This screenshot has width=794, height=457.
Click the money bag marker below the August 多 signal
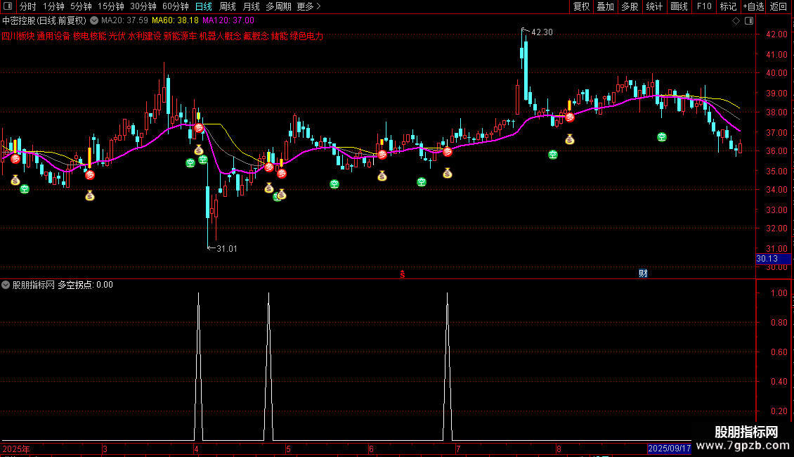pos(570,140)
